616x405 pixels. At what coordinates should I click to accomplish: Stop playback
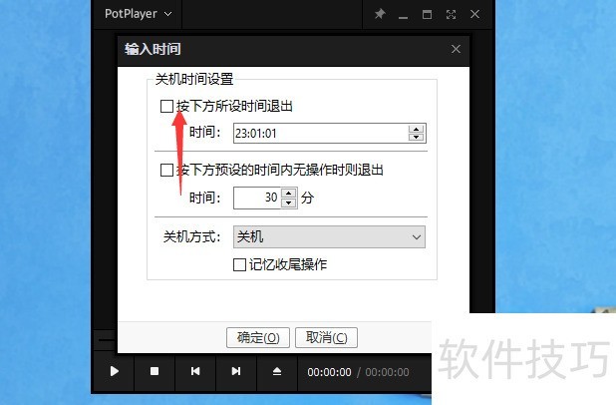coord(154,371)
